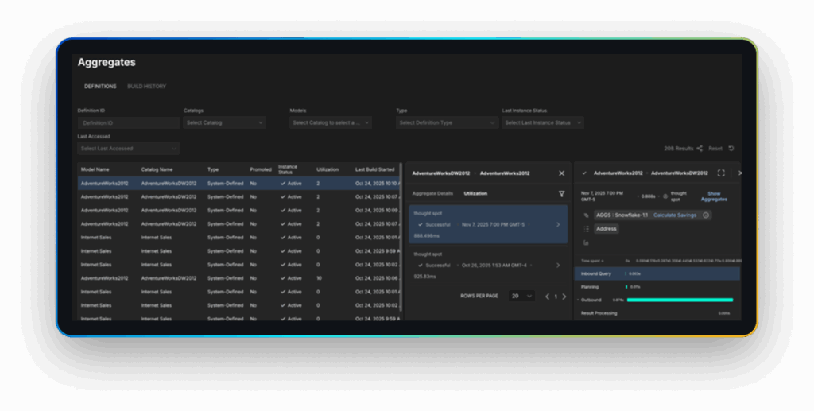
Task: Click the list icon left of Address chip
Action: coord(586,229)
